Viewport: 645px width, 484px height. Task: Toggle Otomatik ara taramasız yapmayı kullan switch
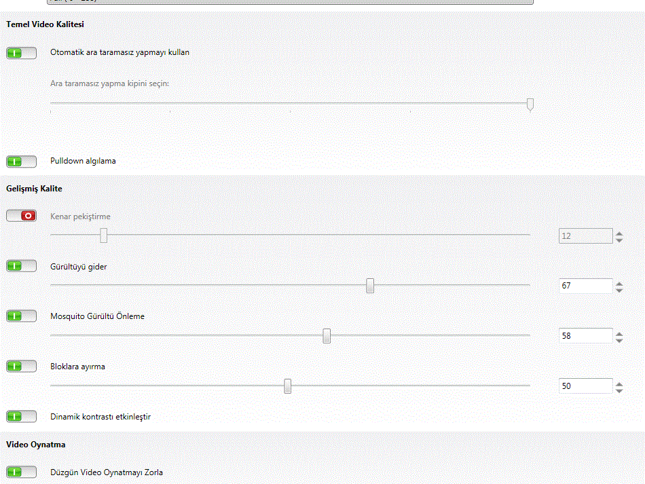[22, 53]
